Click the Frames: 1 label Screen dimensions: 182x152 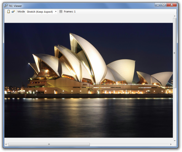pyautogui.click(x=70, y=12)
